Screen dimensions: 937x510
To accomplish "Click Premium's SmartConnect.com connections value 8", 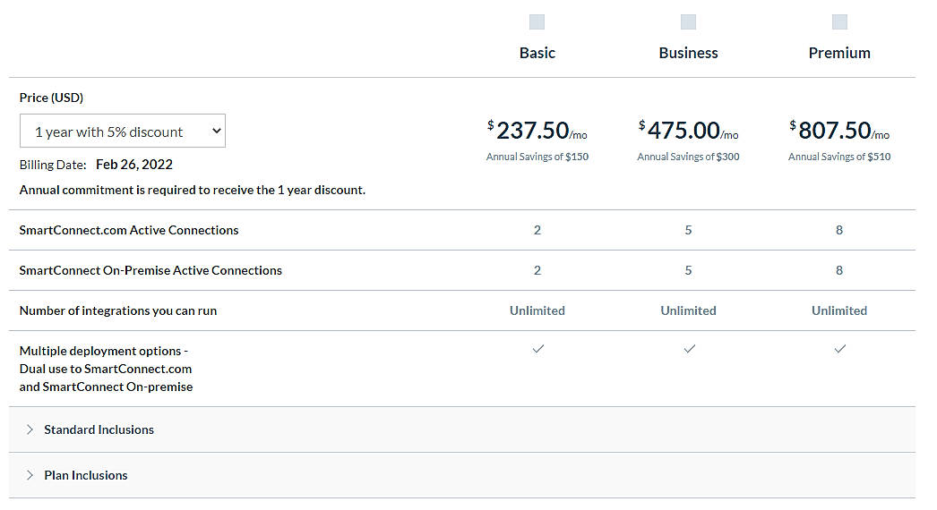I will point(839,230).
